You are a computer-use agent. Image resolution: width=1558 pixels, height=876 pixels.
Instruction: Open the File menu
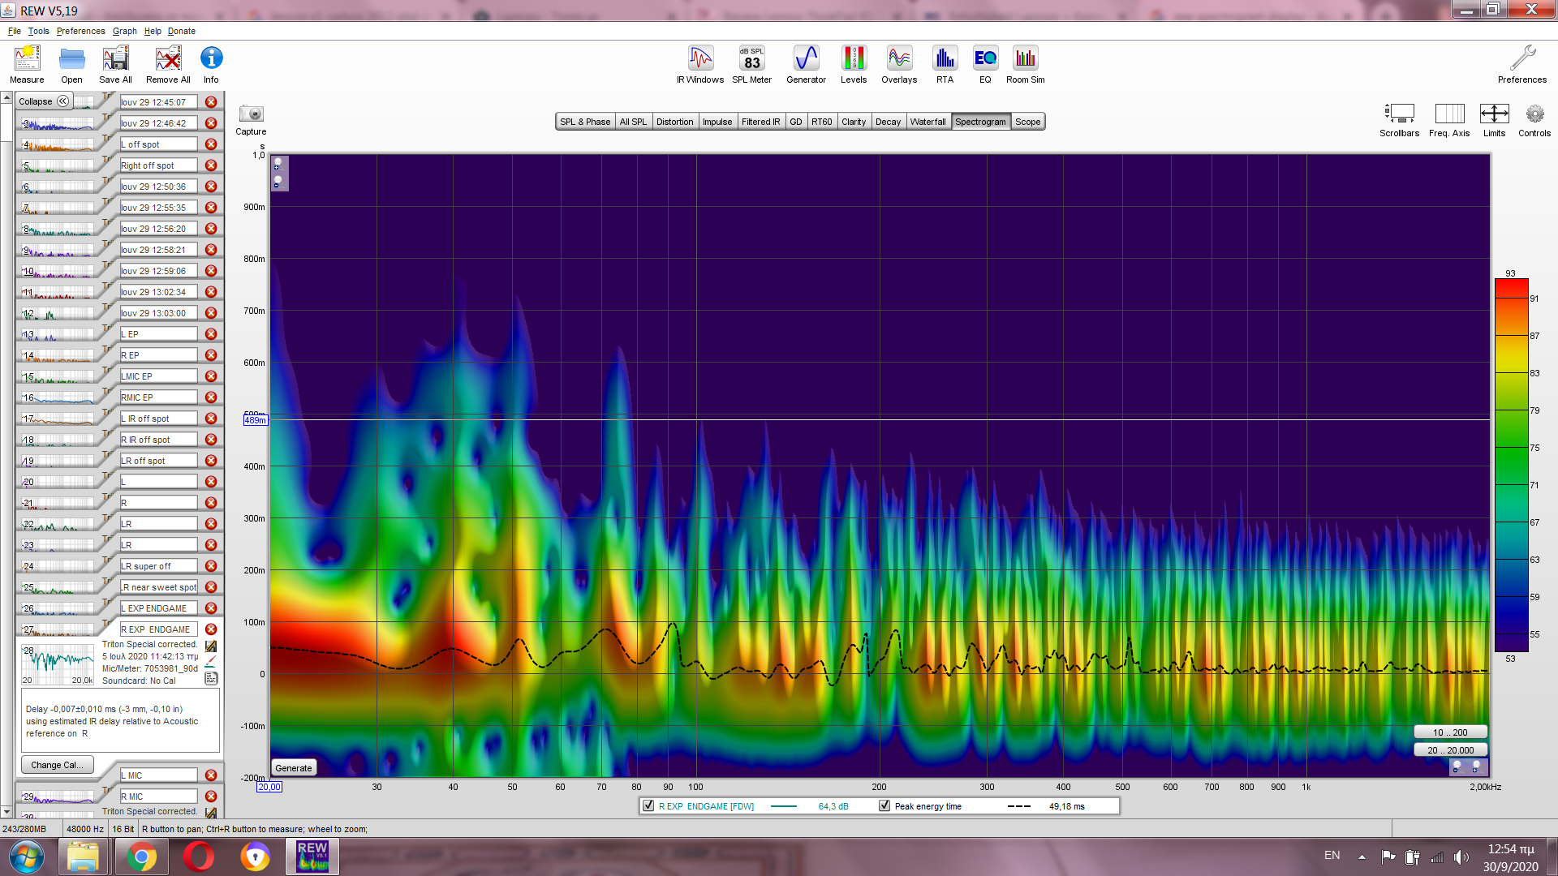tap(15, 31)
